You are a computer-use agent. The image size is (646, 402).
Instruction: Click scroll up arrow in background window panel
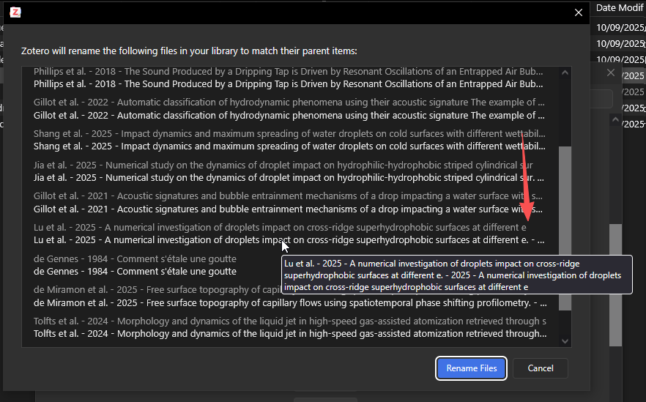(x=615, y=120)
